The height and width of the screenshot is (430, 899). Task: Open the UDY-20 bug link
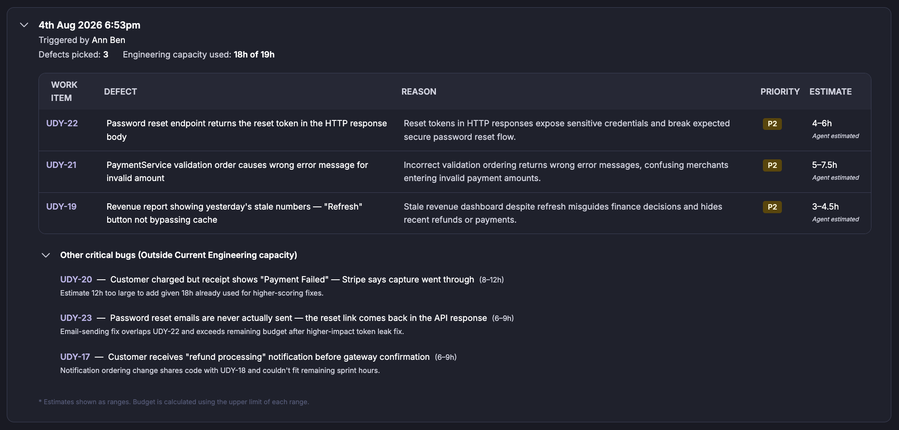point(76,279)
